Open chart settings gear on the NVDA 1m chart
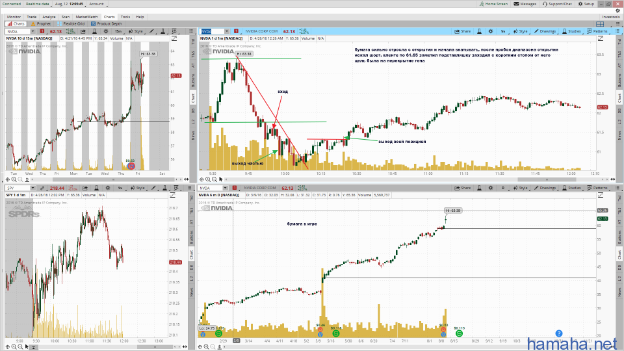The image size is (624, 351). click(491, 31)
